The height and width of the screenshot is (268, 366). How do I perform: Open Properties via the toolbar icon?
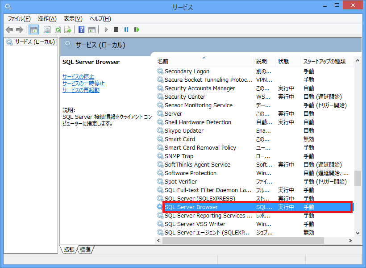[47, 29]
